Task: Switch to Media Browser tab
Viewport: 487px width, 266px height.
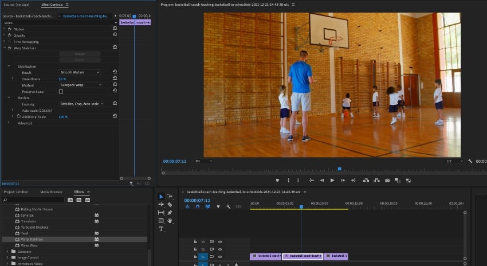Action: point(51,191)
